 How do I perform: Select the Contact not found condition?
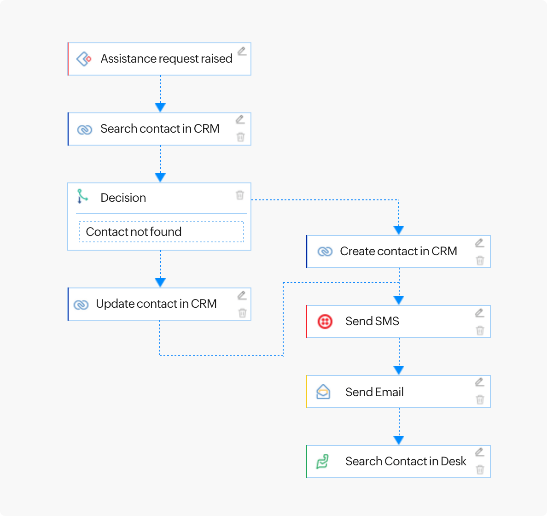click(161, 232)
